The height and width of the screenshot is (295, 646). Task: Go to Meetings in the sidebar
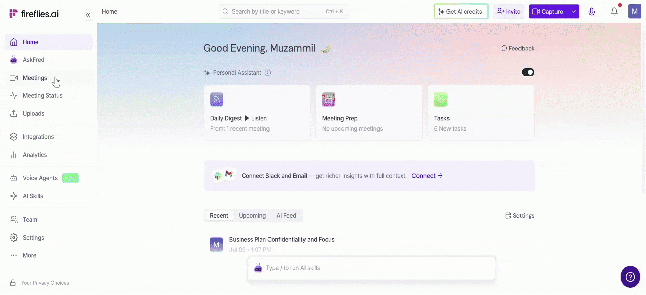click(x=49, y=78)
